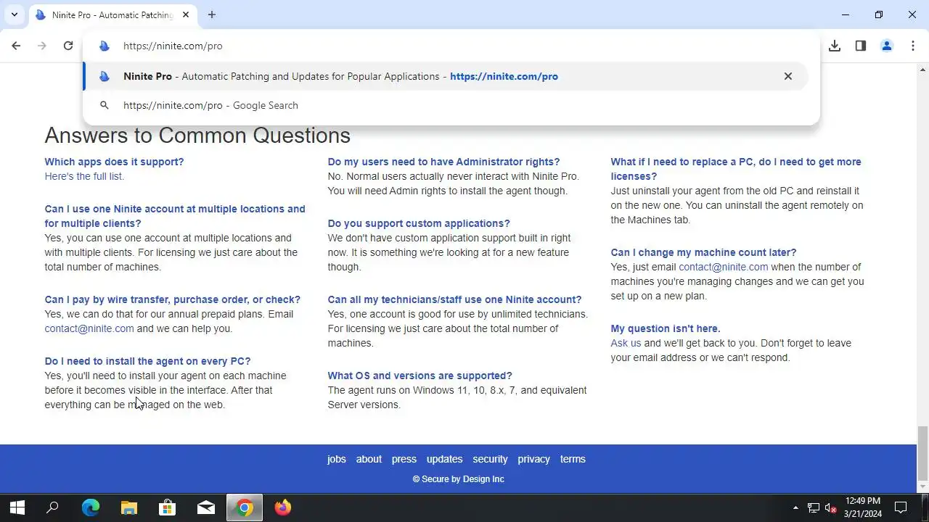Click "Do you support custom applications?" question
The height and width of the screenshot is (522, 929).
pyautogui.click(x=419, y=223)
